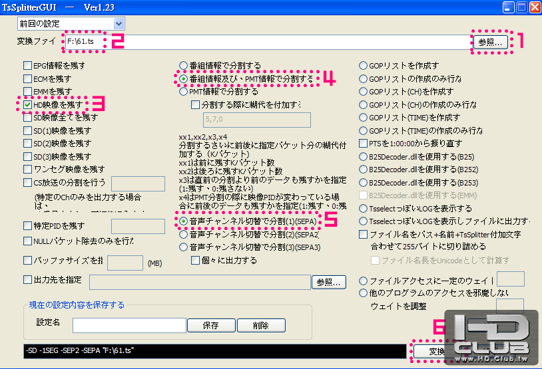Select 音声チャンネル切替で分割(2)(SEPA2) radio

click(183, 235)
